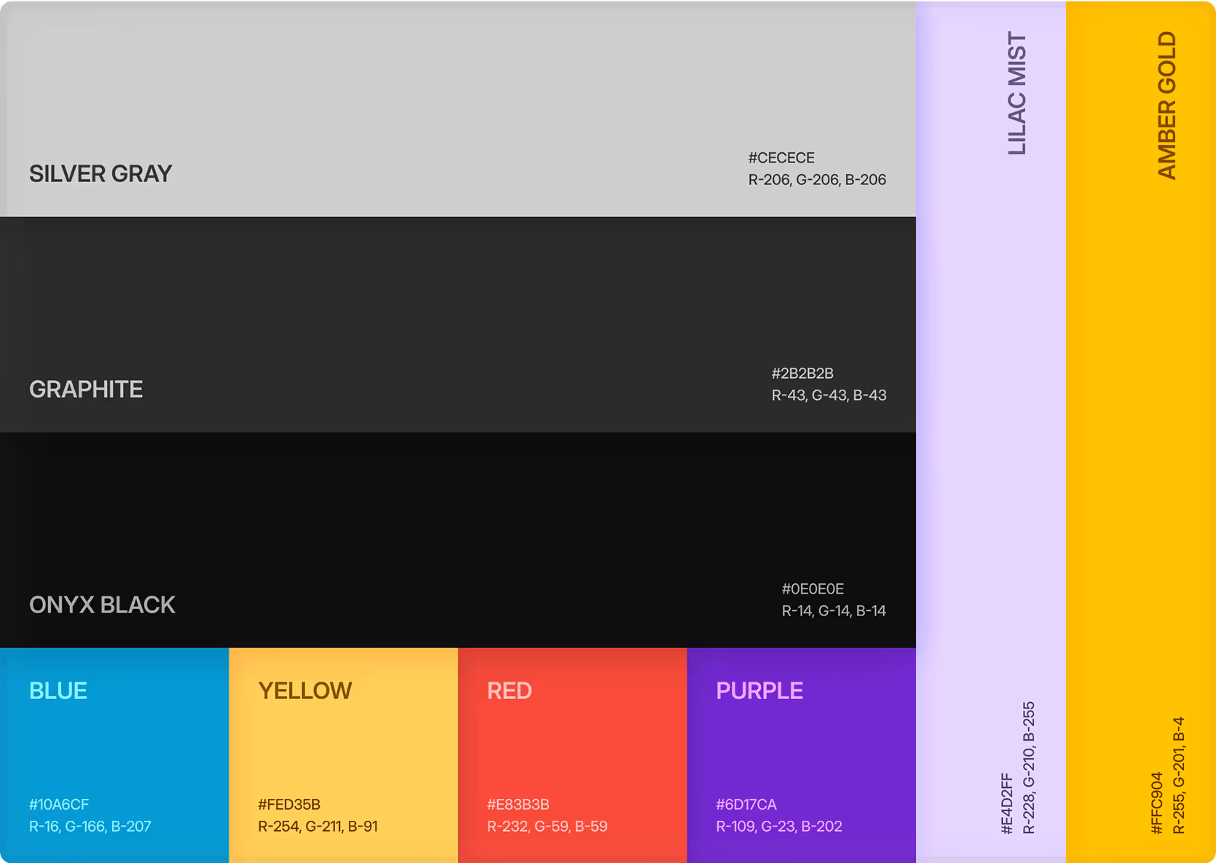This screenshot has height=863, width=1216.
Task: Click the AMBER GOLD vertical title
Action: click(1167, 106)
